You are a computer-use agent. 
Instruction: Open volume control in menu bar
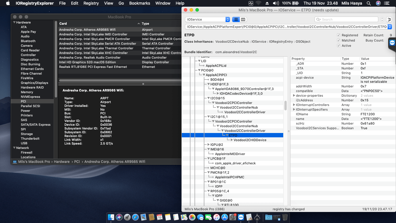(276, 3)
